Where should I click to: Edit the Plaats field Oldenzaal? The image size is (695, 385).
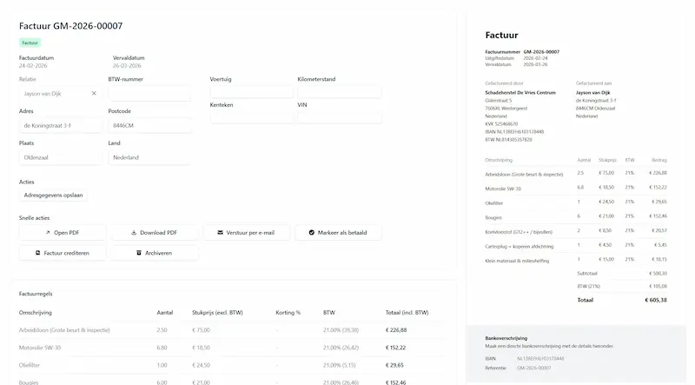60,157
